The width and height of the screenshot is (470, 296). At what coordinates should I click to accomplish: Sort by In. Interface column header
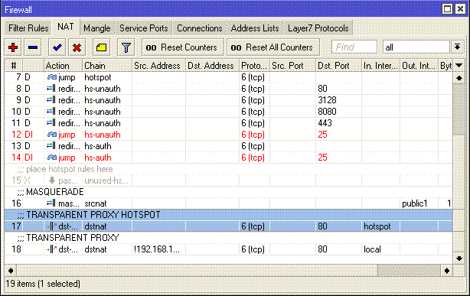click(380, 66)
